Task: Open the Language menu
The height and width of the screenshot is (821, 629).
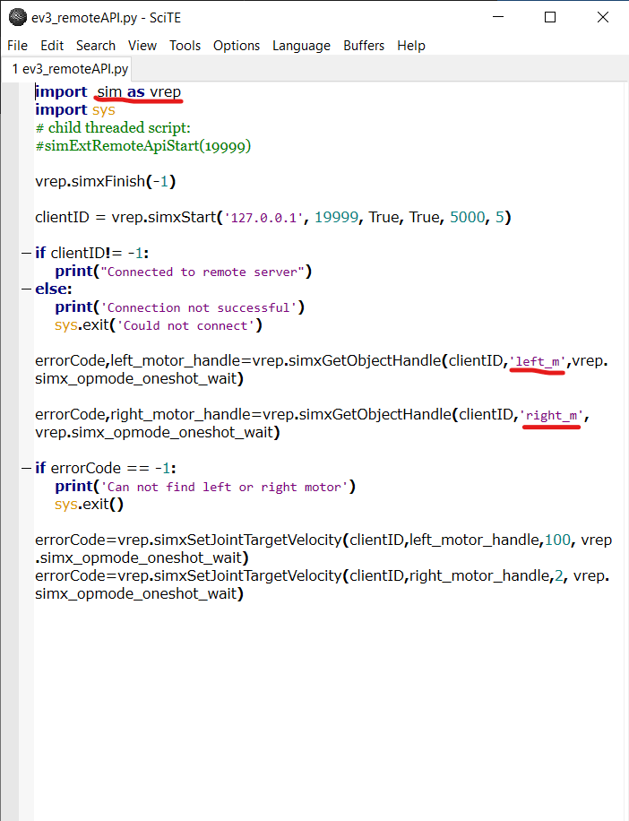Action: (x=301, y=46)
